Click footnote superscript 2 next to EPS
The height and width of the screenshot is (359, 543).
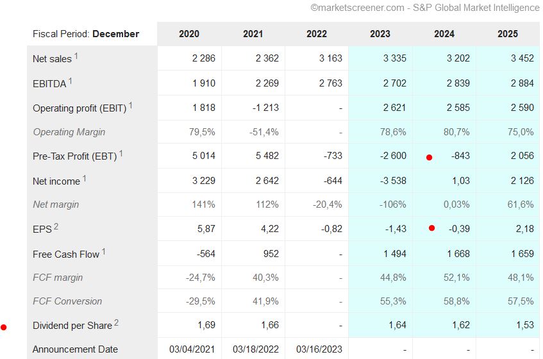tap(56, 226)
